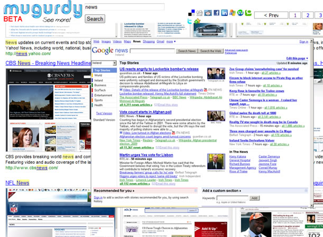Share this search on Reddit
The width and height of the screenshot is (323, 237).
(x=208, y=13)
